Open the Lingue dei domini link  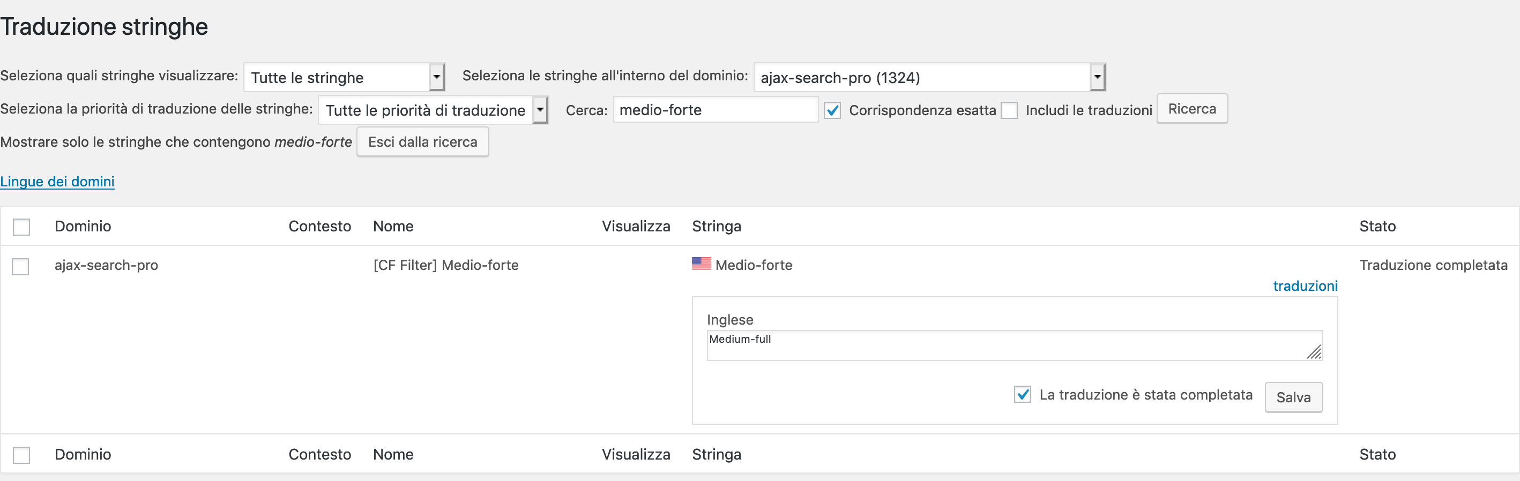(57, 182)
